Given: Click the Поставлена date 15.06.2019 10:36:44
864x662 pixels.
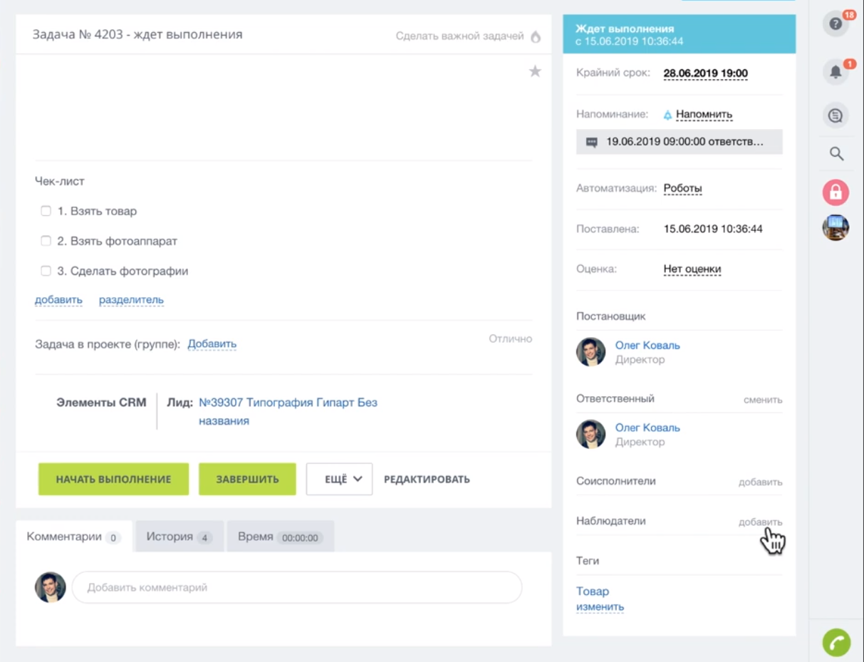Looking at the screenshot, I should pyautogui.click(x=713, y=229).
